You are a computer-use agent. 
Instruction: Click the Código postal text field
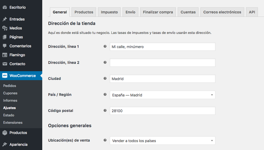[x=162, y=111]
